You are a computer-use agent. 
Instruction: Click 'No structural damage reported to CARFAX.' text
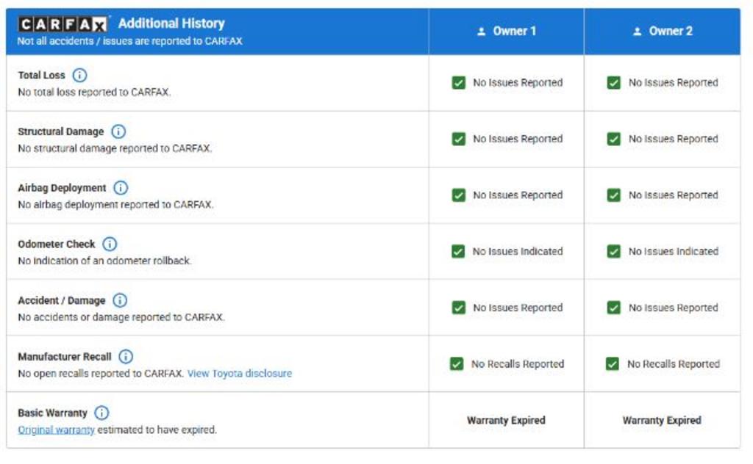click(115, 148)
